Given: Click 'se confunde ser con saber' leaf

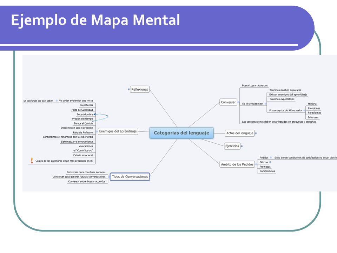Looking at the screenshot, I should pyautogui.click(x=38, y=101).
